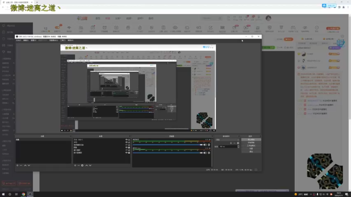Remove selected source with the minus icon
The image size is (351, 197).
tap(79, 165)
